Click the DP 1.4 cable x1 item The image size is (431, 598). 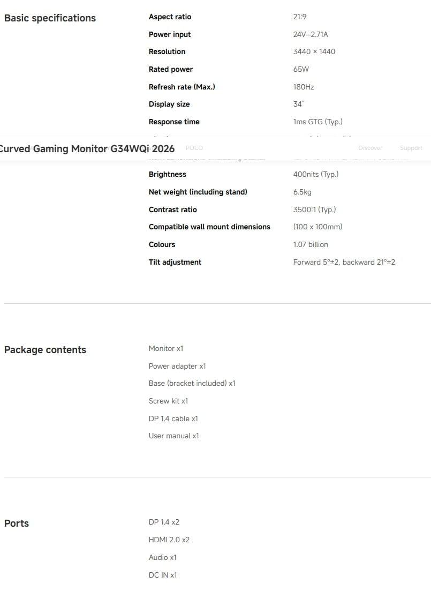pos(173,419)
